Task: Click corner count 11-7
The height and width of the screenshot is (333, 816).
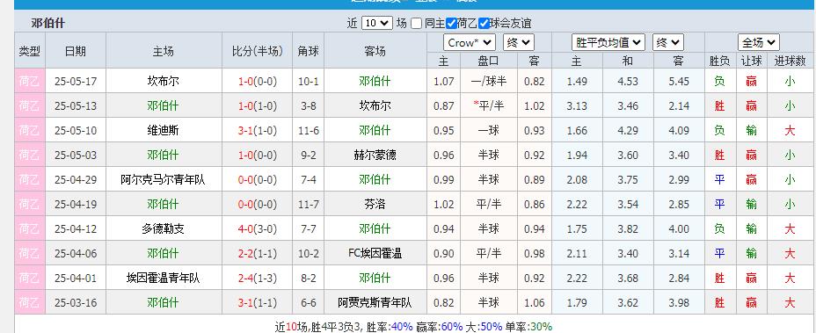Action: pos(308,204)
